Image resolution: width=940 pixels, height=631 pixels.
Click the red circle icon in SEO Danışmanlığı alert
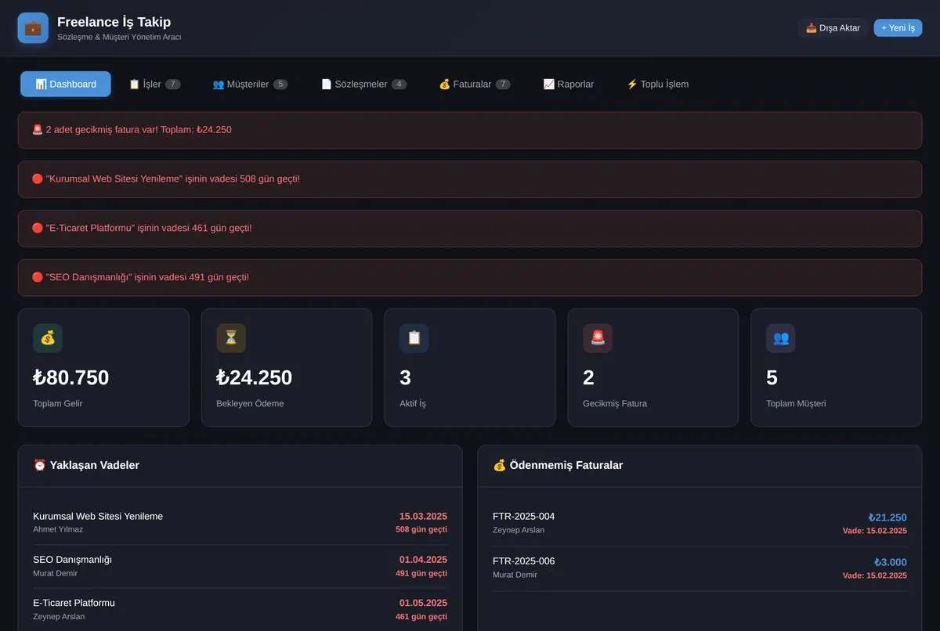pos(38,277)
